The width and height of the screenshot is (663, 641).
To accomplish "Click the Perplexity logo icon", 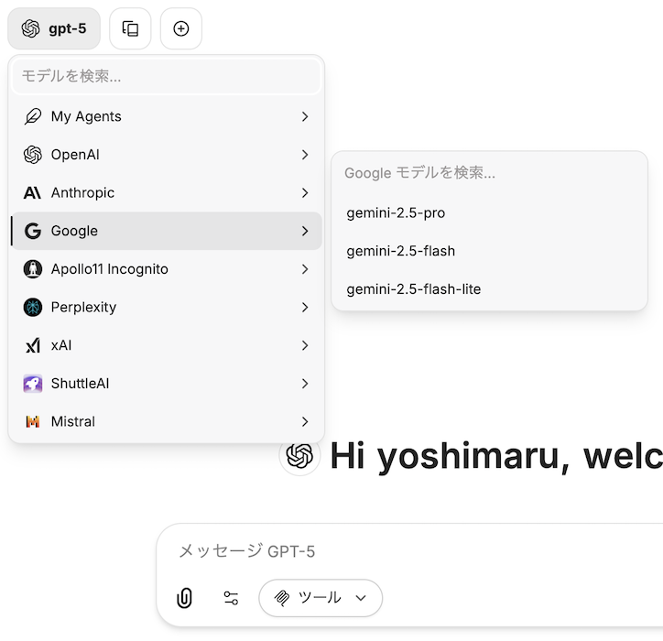I will pos(33,308).
